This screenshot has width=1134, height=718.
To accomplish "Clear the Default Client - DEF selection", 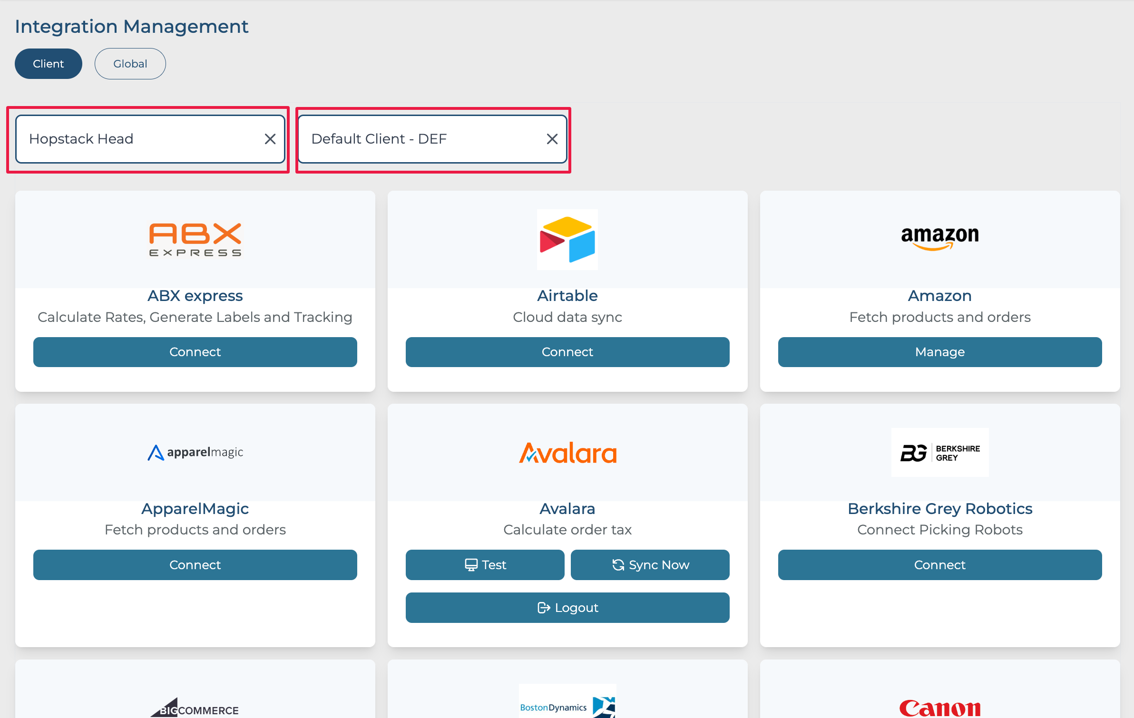I will point(552,139).
